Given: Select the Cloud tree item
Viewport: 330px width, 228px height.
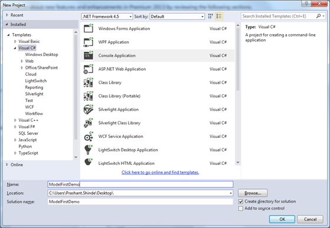Looking at the screenshot, I should (31, 74).
